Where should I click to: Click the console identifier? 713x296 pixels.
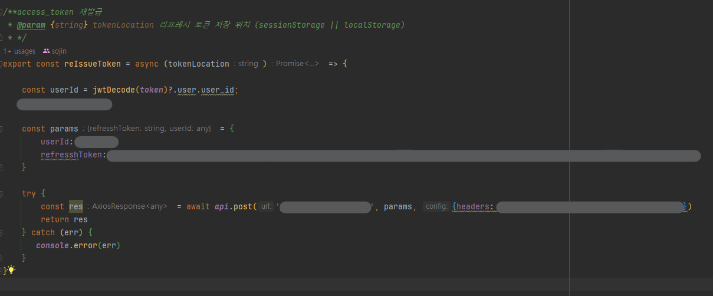pos(52,245)
